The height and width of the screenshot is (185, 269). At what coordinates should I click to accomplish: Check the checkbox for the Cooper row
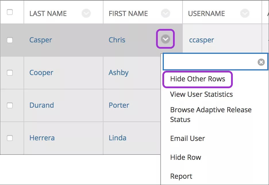coord(9,73)
